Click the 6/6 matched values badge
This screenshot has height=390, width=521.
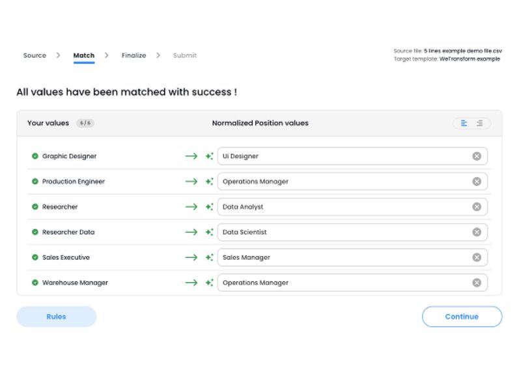[x=85, y=123]
